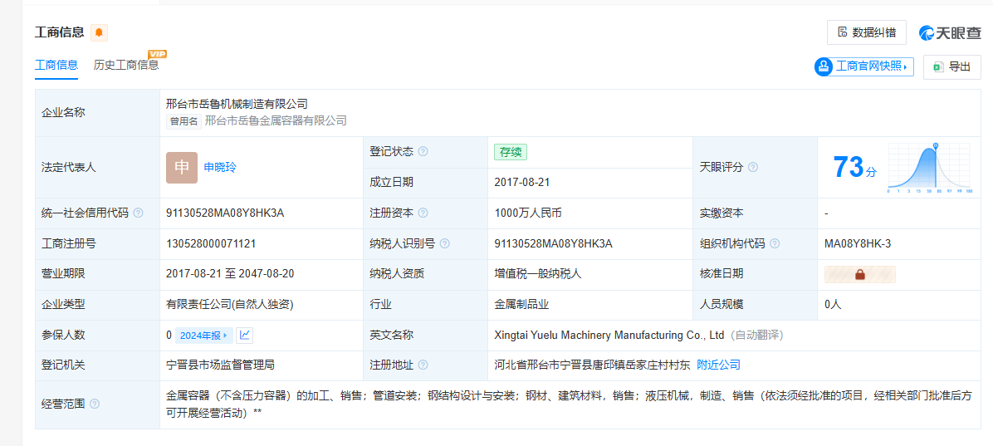Click the 数据纠错 button
The width and height of the screenshot is (993, 446).
pyautogui.click(x=866, y=32)
